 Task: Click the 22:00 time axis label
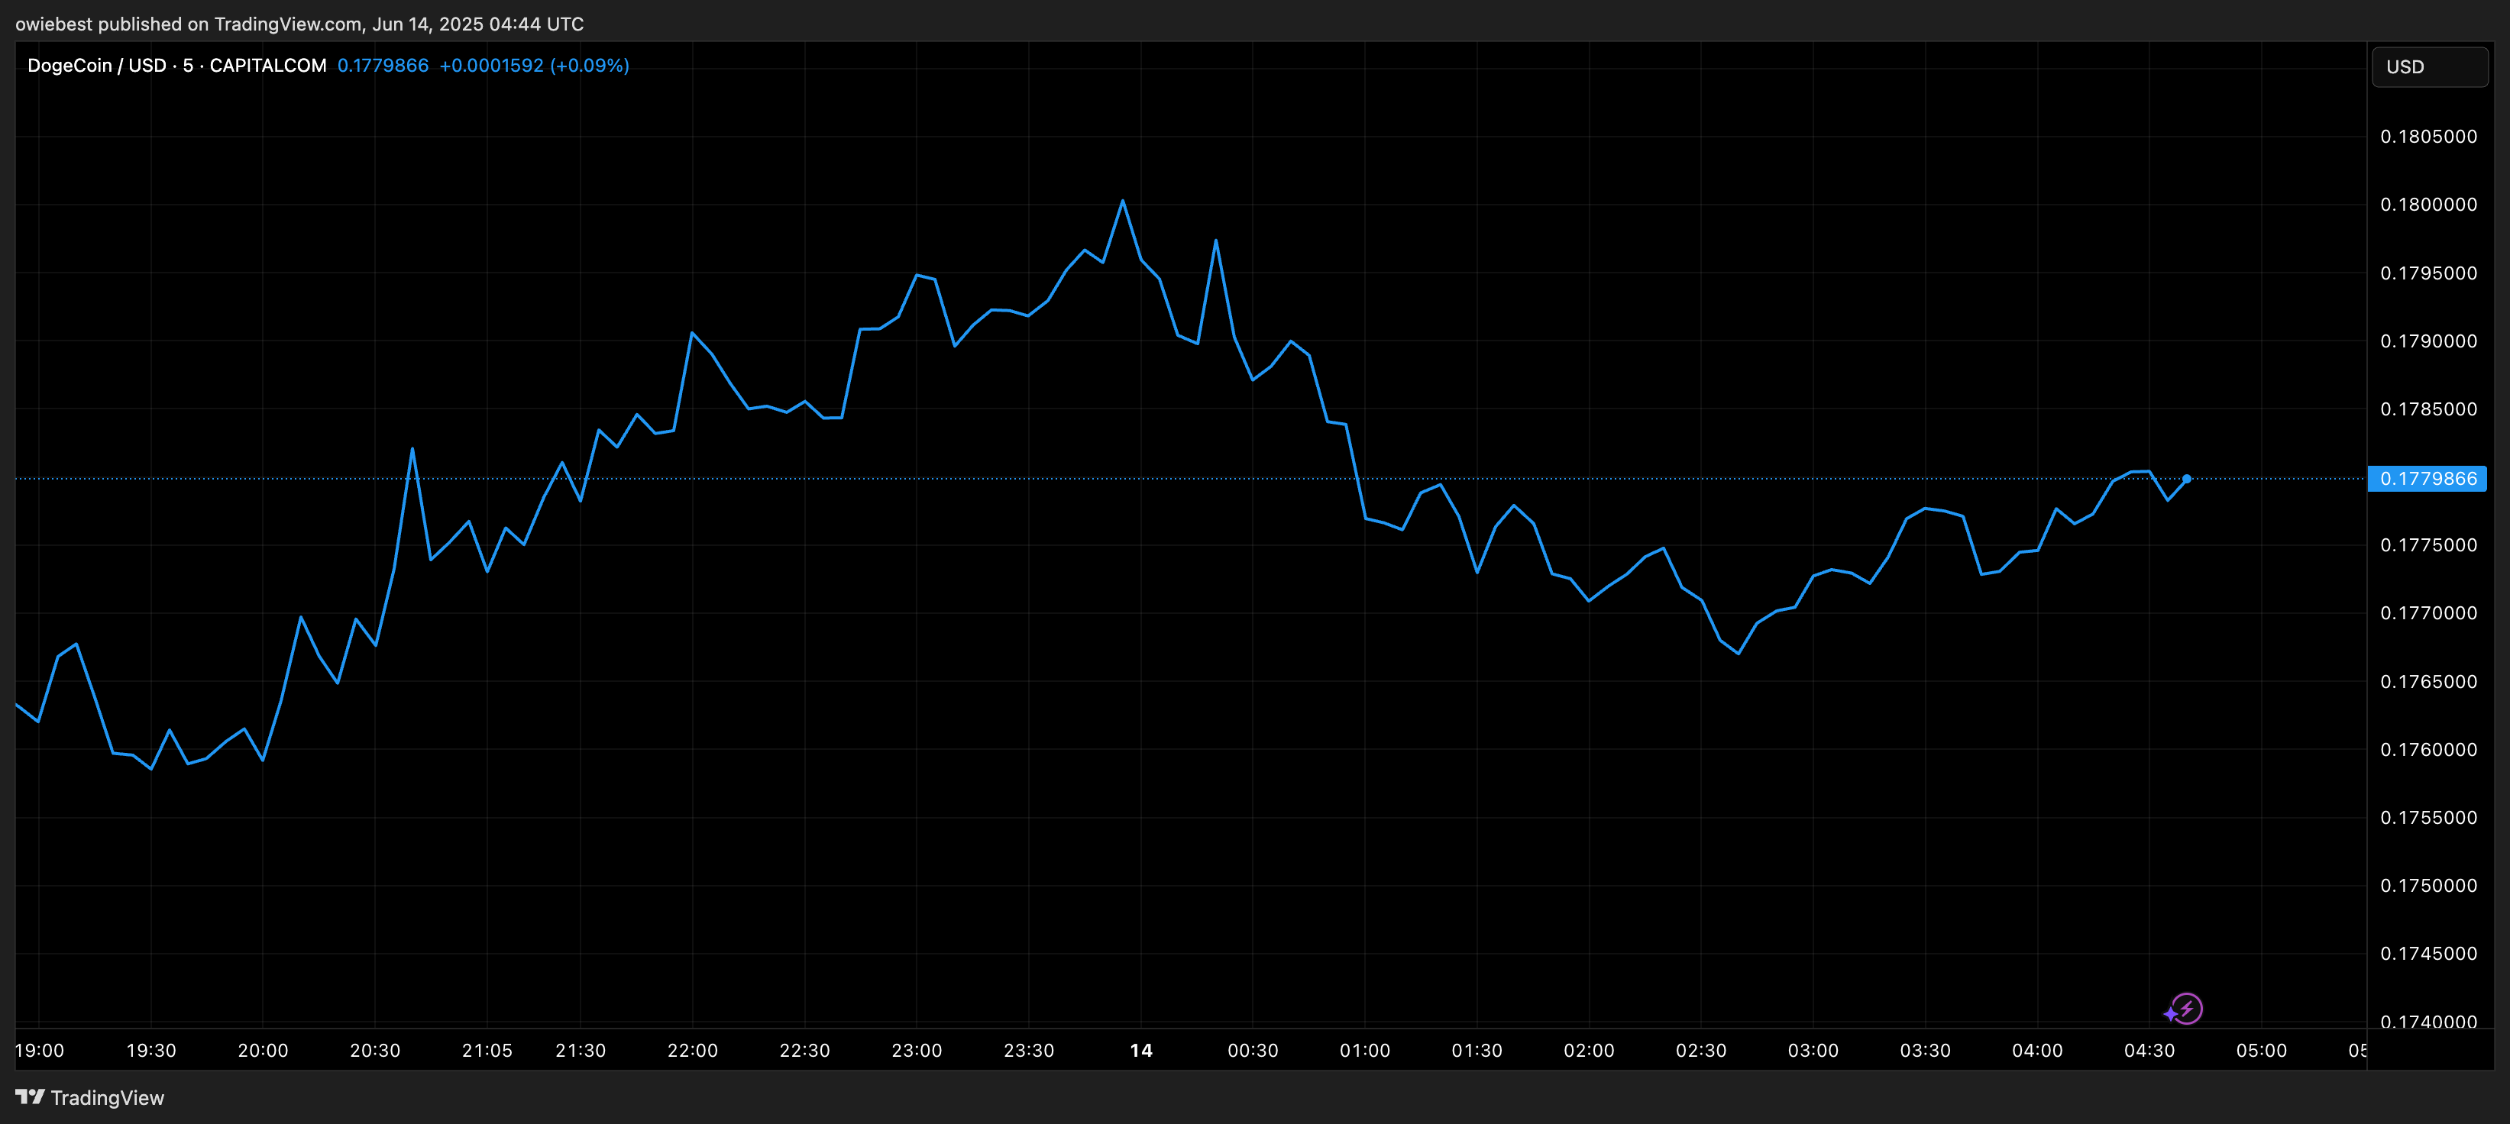click(692, 1050)
